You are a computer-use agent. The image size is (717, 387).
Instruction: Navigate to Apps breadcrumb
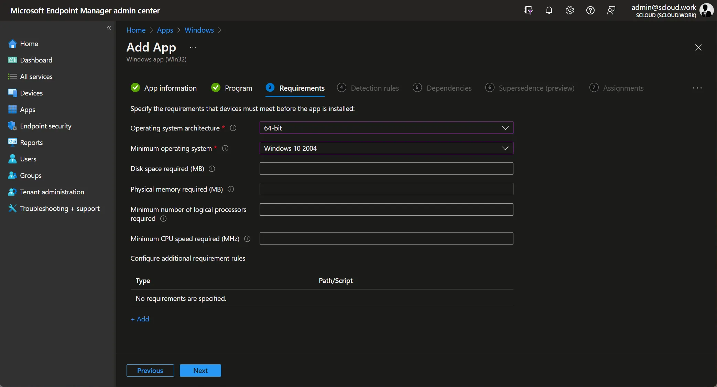tap(165, 30)
